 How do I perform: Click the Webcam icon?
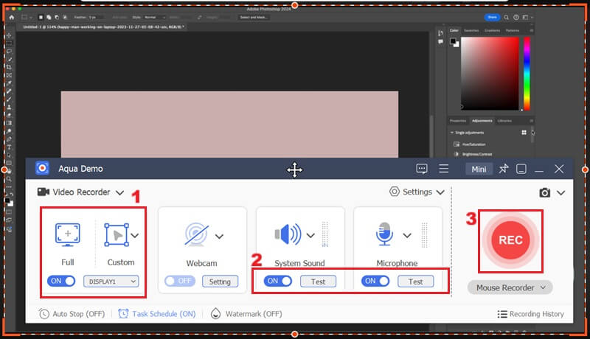[x=195, y=236]
